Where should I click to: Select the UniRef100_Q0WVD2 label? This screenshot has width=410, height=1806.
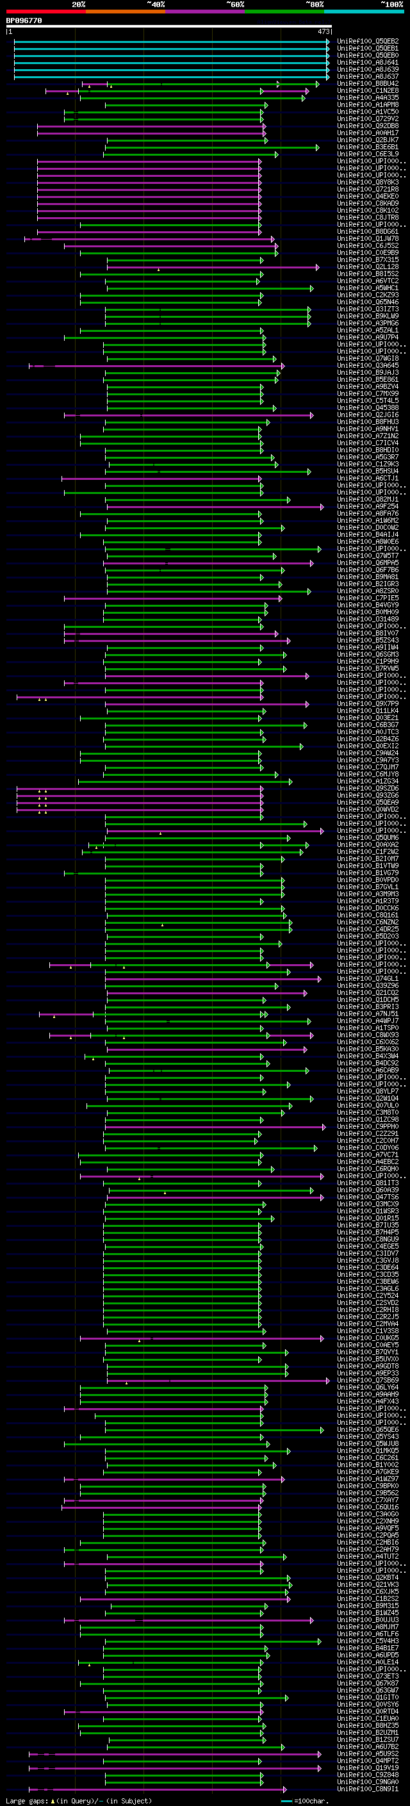[x=368, y=810]
